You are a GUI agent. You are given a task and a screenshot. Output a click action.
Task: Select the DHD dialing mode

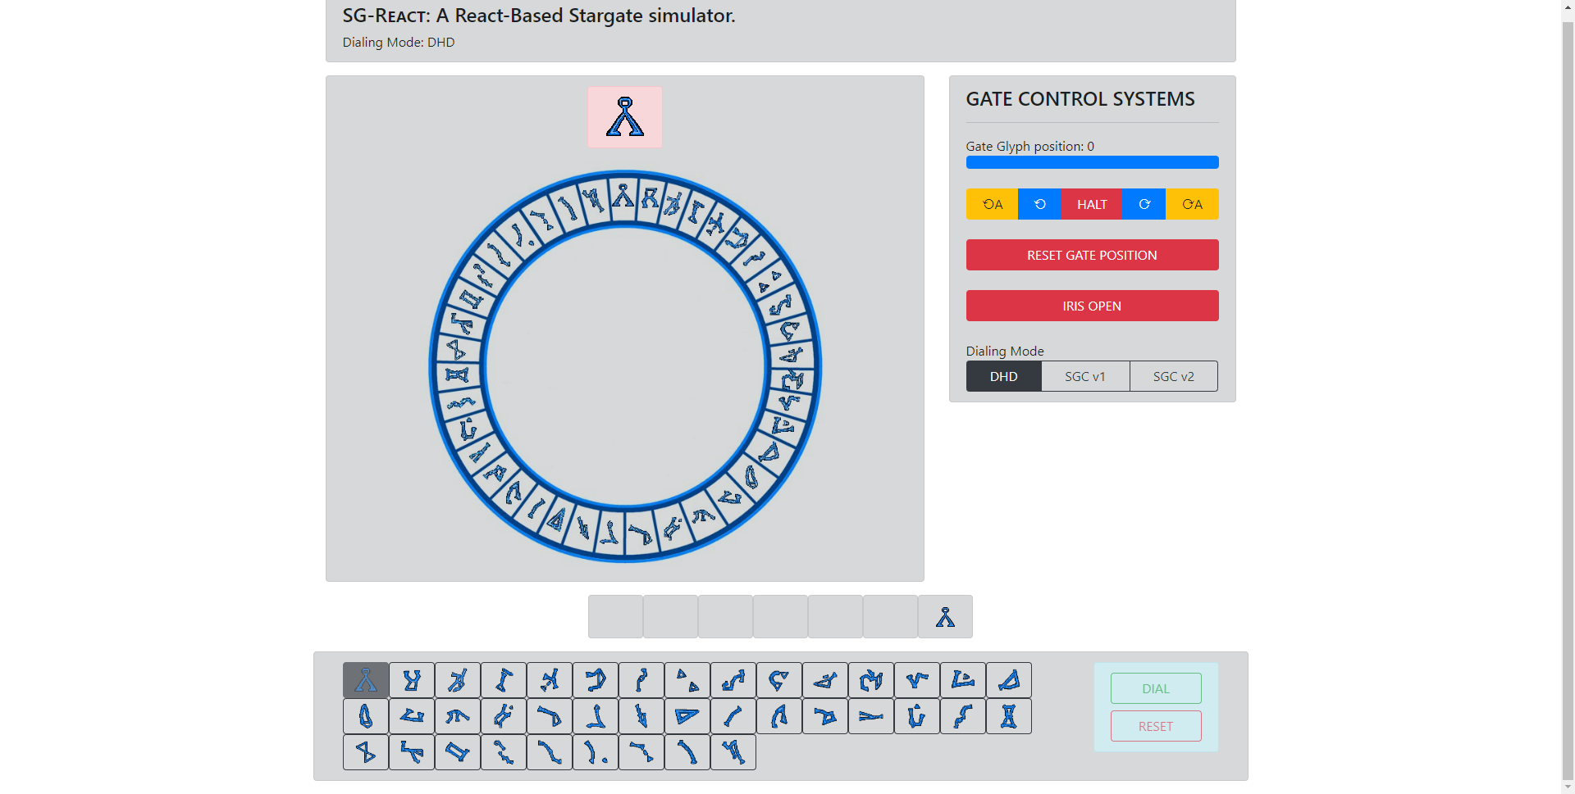[x=1003, y=376]
